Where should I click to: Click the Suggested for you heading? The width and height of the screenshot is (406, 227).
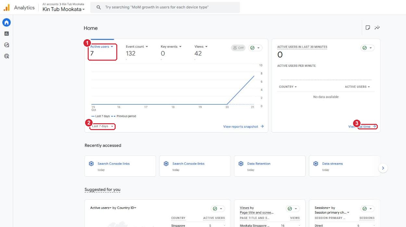point(102,189)
